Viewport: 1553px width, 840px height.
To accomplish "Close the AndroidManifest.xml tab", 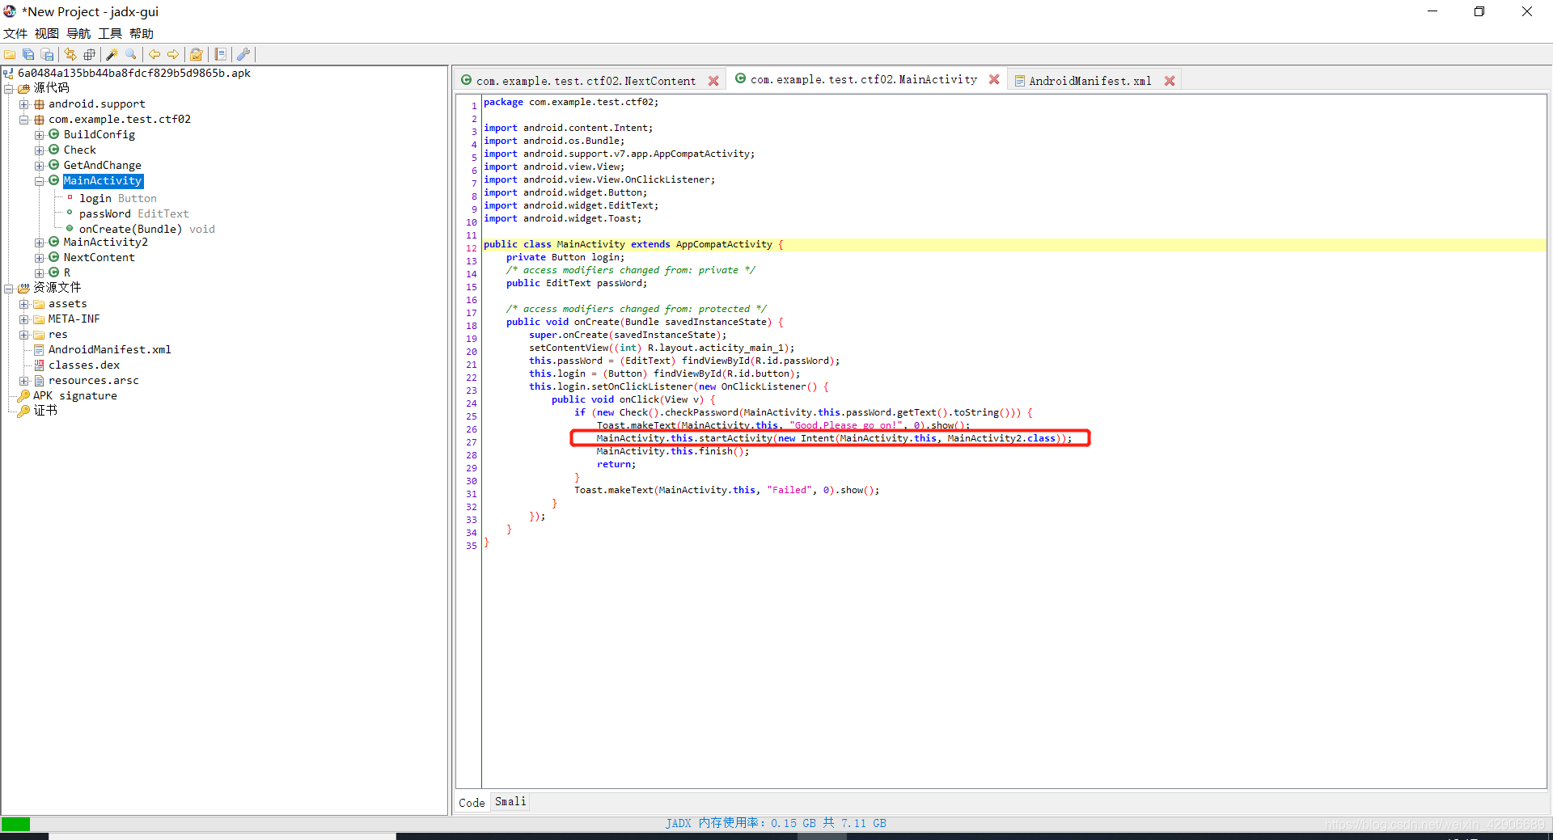I will pyautogui.click(x=1170, y=81).
